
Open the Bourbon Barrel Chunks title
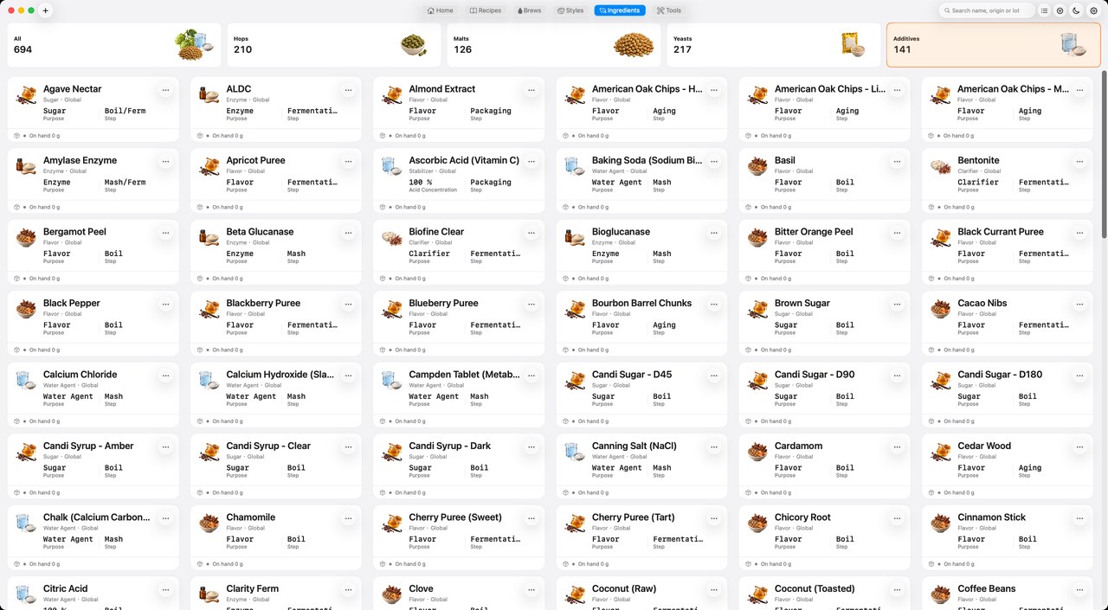[x=641, y=303]
